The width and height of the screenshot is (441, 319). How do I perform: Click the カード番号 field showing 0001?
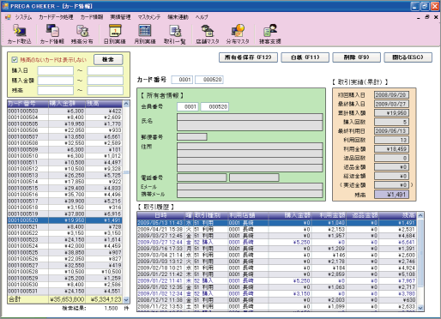(x=182, y=80)
